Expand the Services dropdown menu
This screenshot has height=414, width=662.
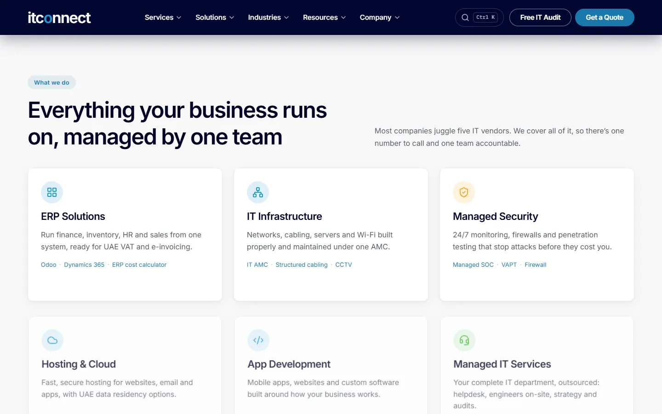tap(163, 17)
